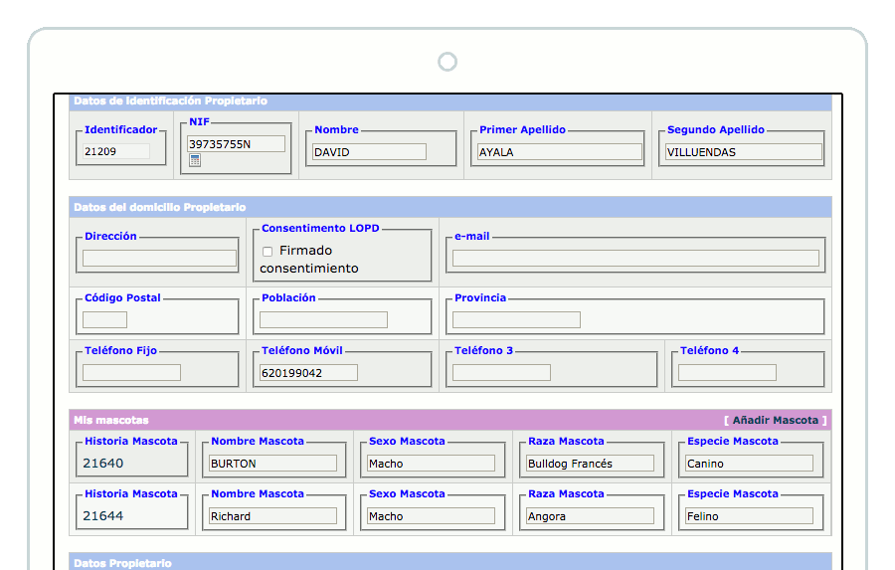Select the Primer Apellido field with AYALA
The height and width of the screenshot is (570, 895).
[x=559, y=152]
